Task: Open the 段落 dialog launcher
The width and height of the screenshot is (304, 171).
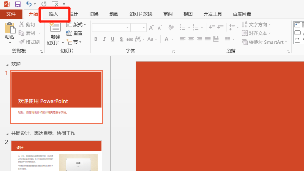Action: pyautogui.click(x=288, y=52)
